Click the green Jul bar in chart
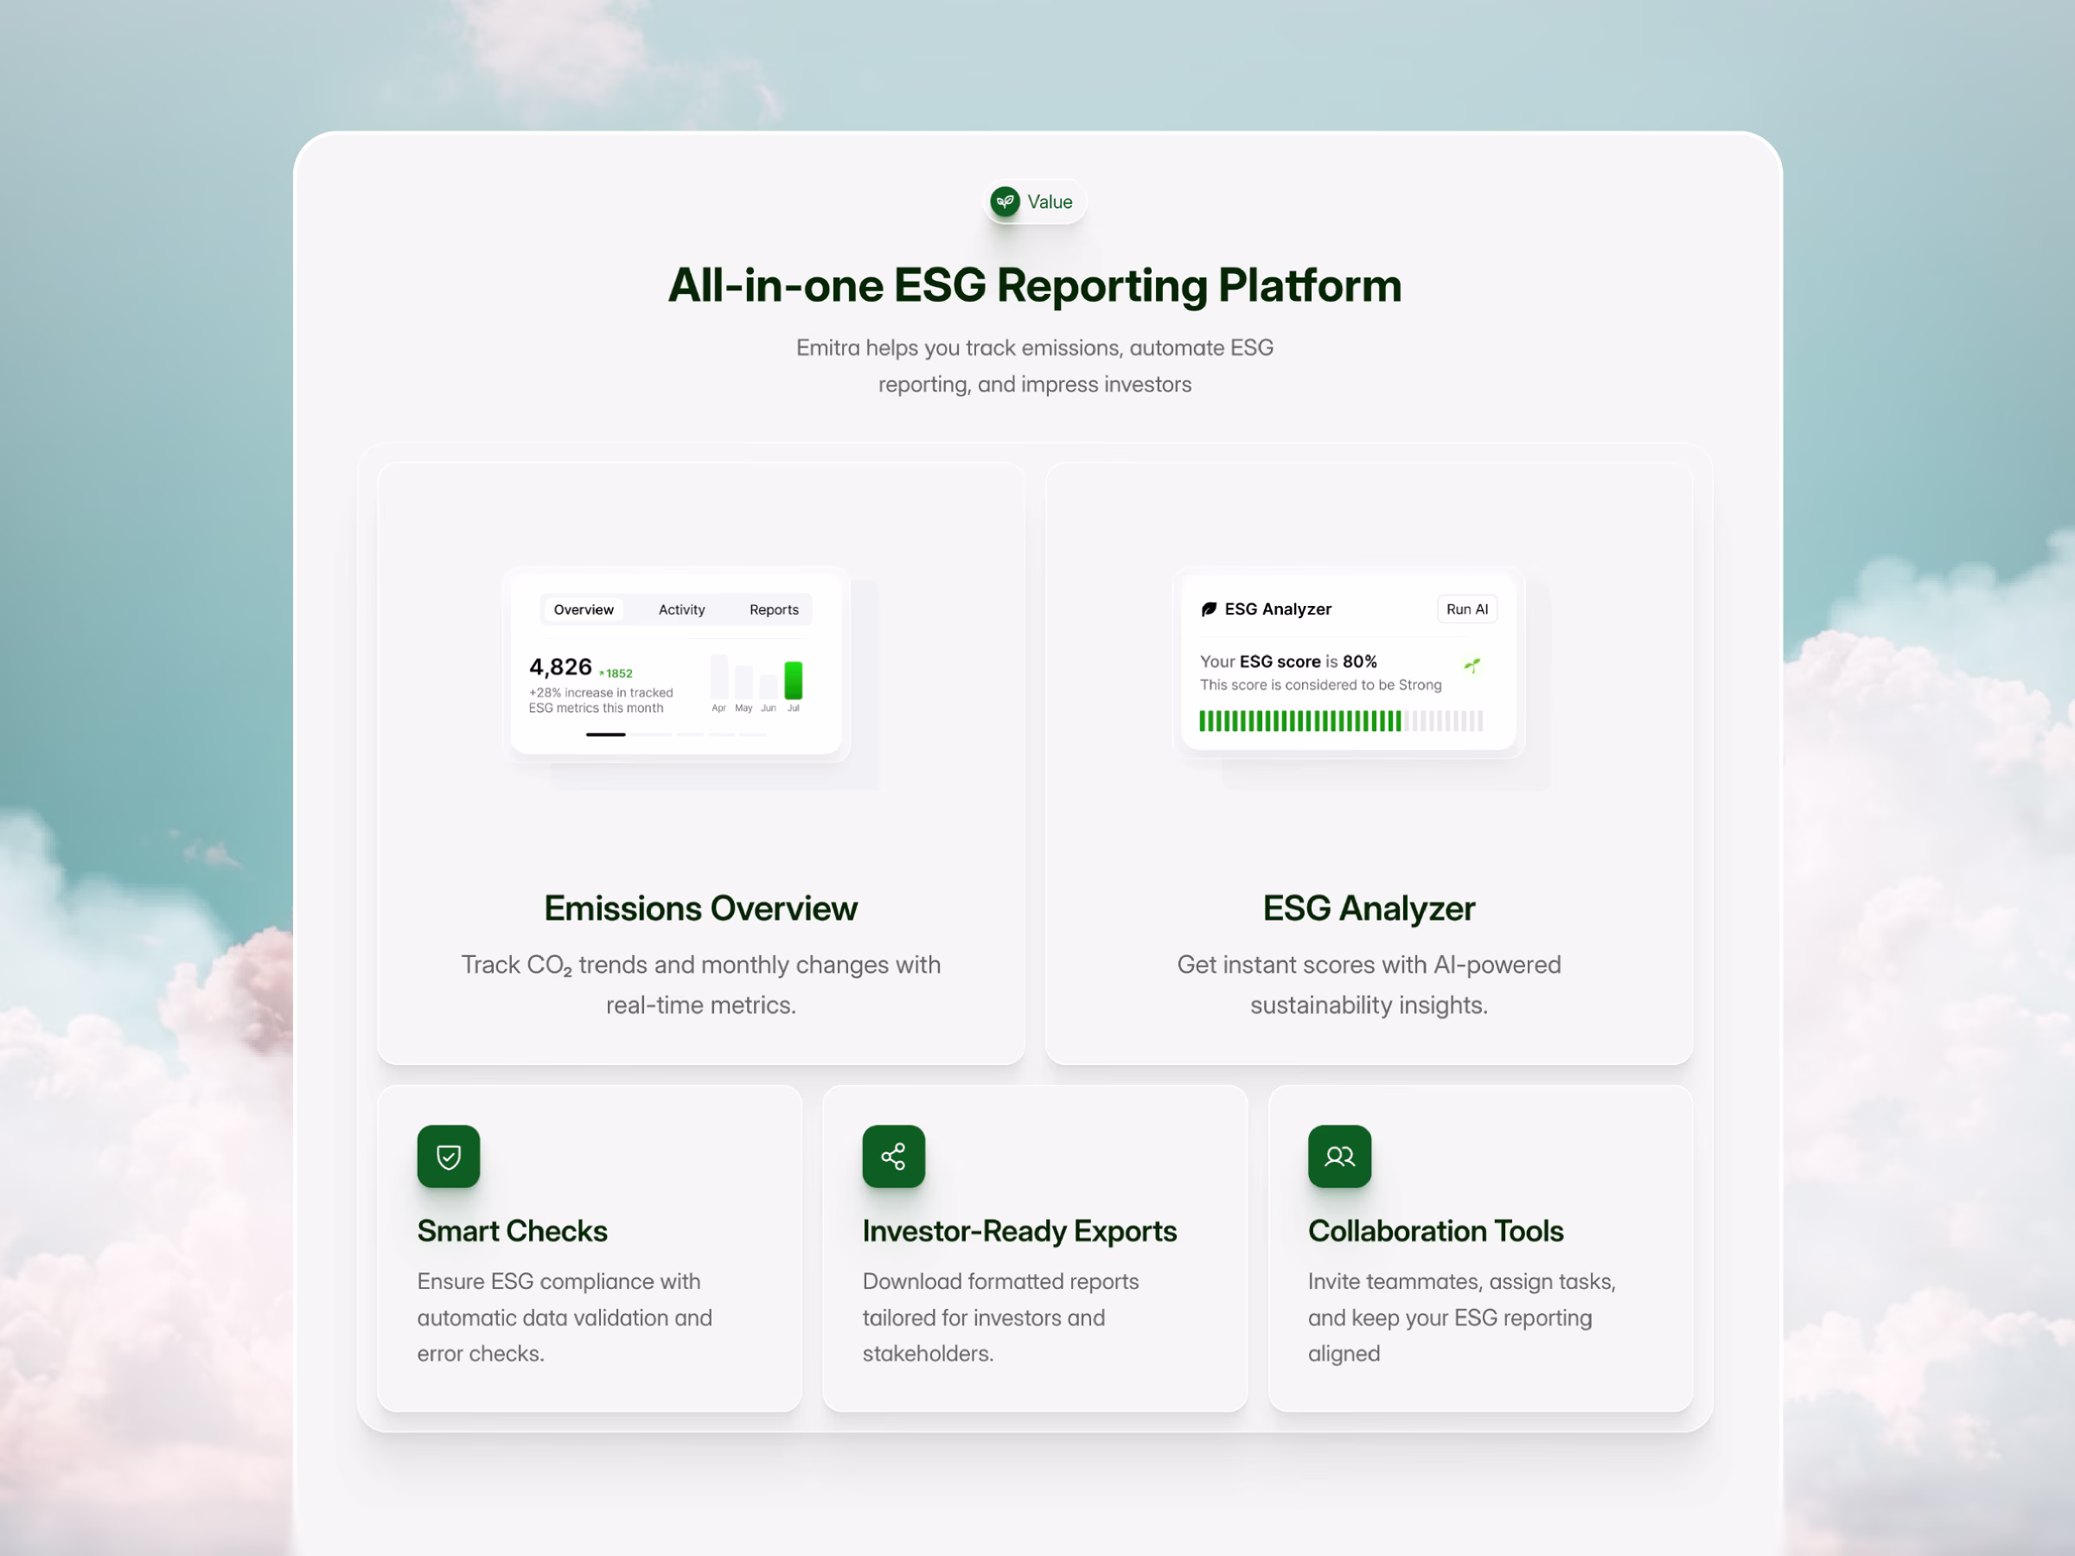The width and height of the screenshot is (2075, 1556). [x=793, y=680]
